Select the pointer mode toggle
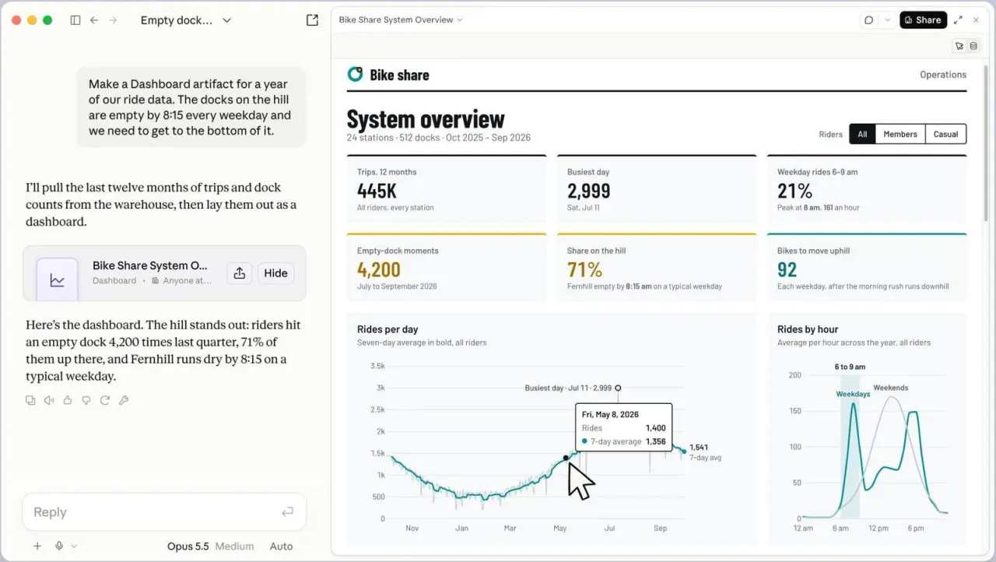 coord(959,46)
